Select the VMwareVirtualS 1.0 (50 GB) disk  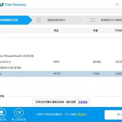point(17,56)
